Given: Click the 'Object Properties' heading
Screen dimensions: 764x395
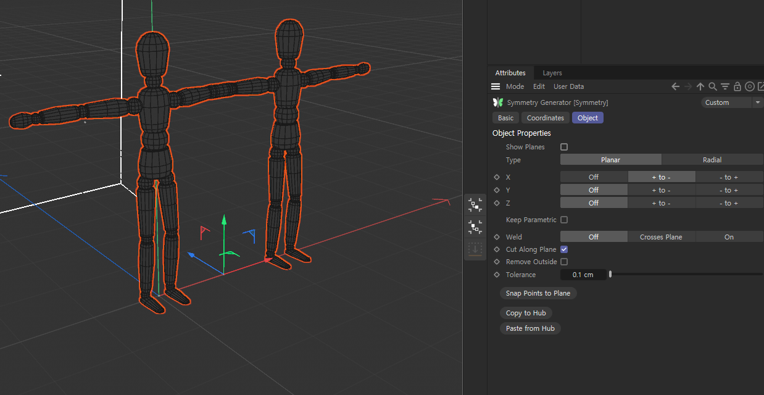Looking at the screenshot, I should pyautogui.click(x=521, y=133).
